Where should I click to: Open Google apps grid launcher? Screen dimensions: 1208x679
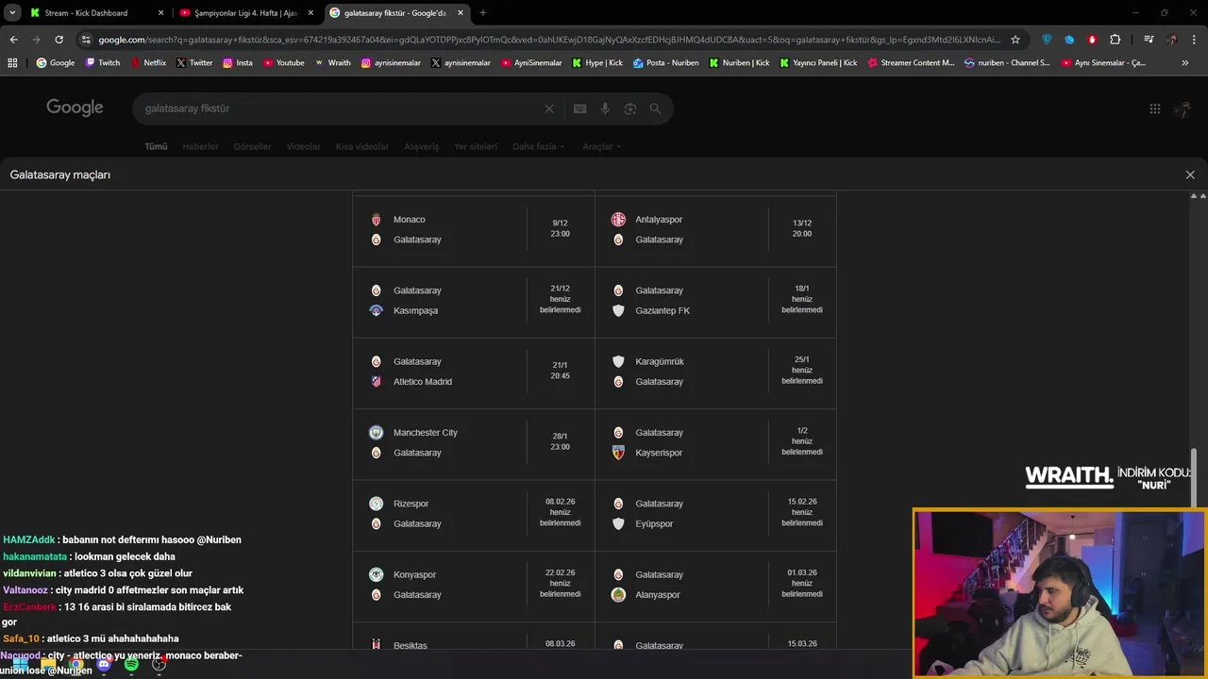point(1154,108)
